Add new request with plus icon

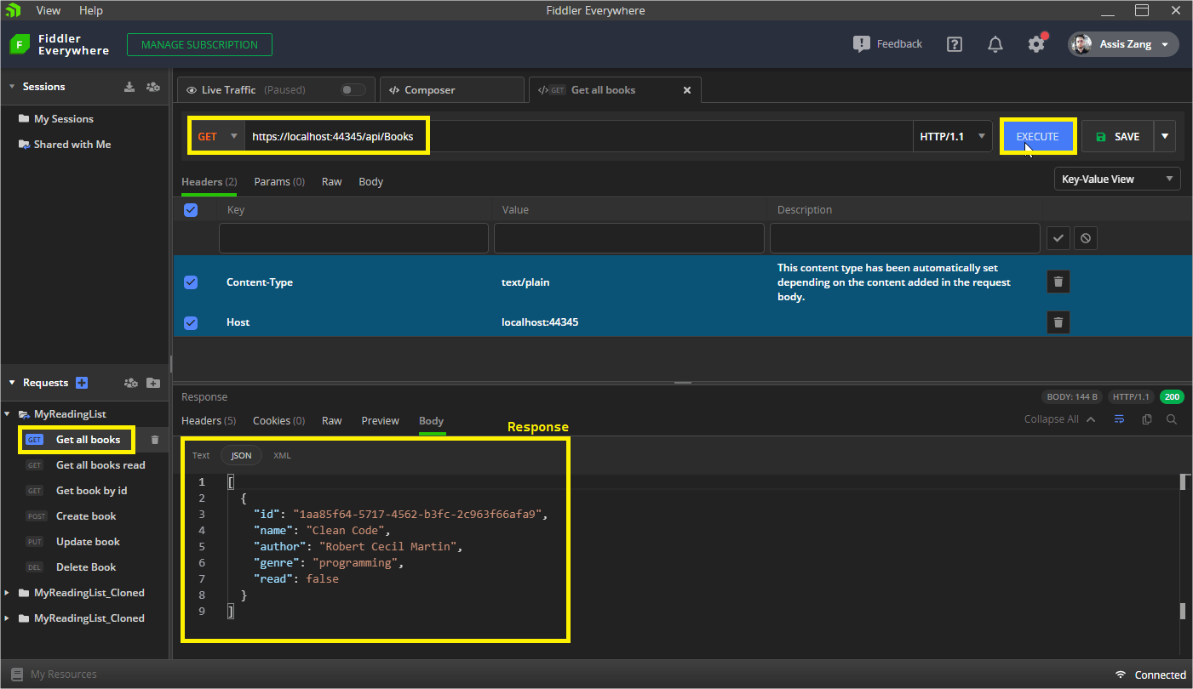82,383
